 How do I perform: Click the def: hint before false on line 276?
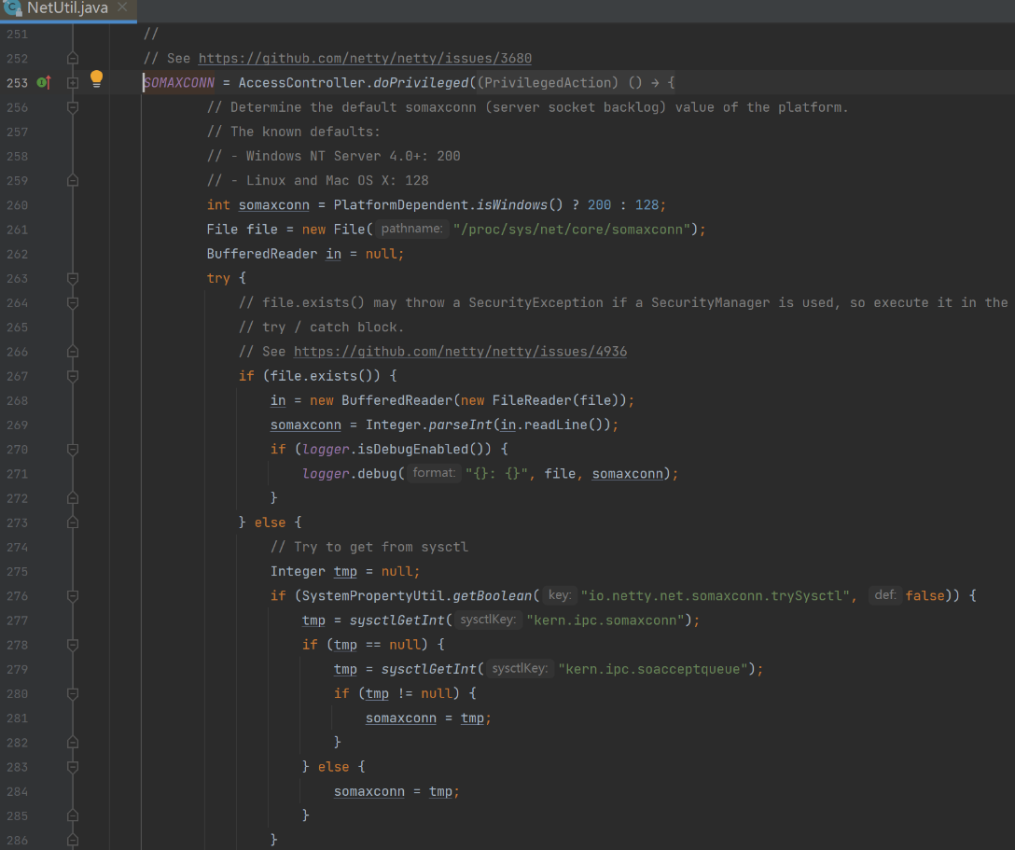(x=884, y=595)
